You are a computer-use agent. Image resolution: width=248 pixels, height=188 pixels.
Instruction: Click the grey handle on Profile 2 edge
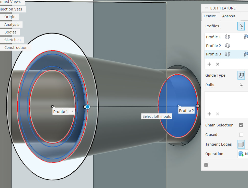coord(198,106)
